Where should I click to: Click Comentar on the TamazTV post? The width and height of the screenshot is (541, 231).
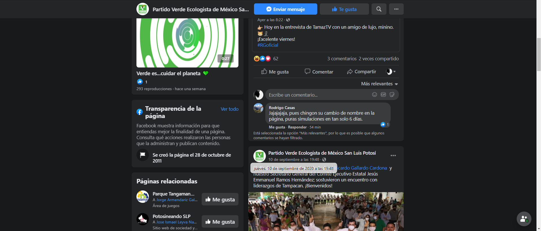pos(319,72)
